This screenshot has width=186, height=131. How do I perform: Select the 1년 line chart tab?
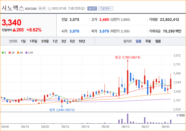point(55,41)
